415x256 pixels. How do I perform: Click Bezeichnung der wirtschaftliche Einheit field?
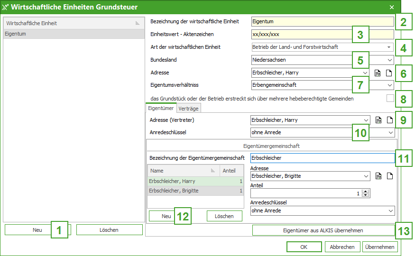point(323,21)
